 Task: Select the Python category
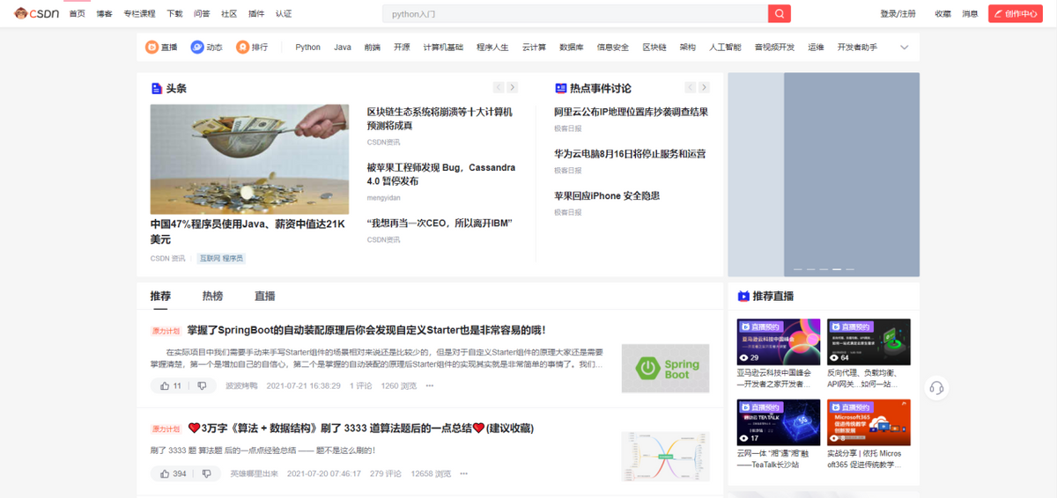point(308,48)
